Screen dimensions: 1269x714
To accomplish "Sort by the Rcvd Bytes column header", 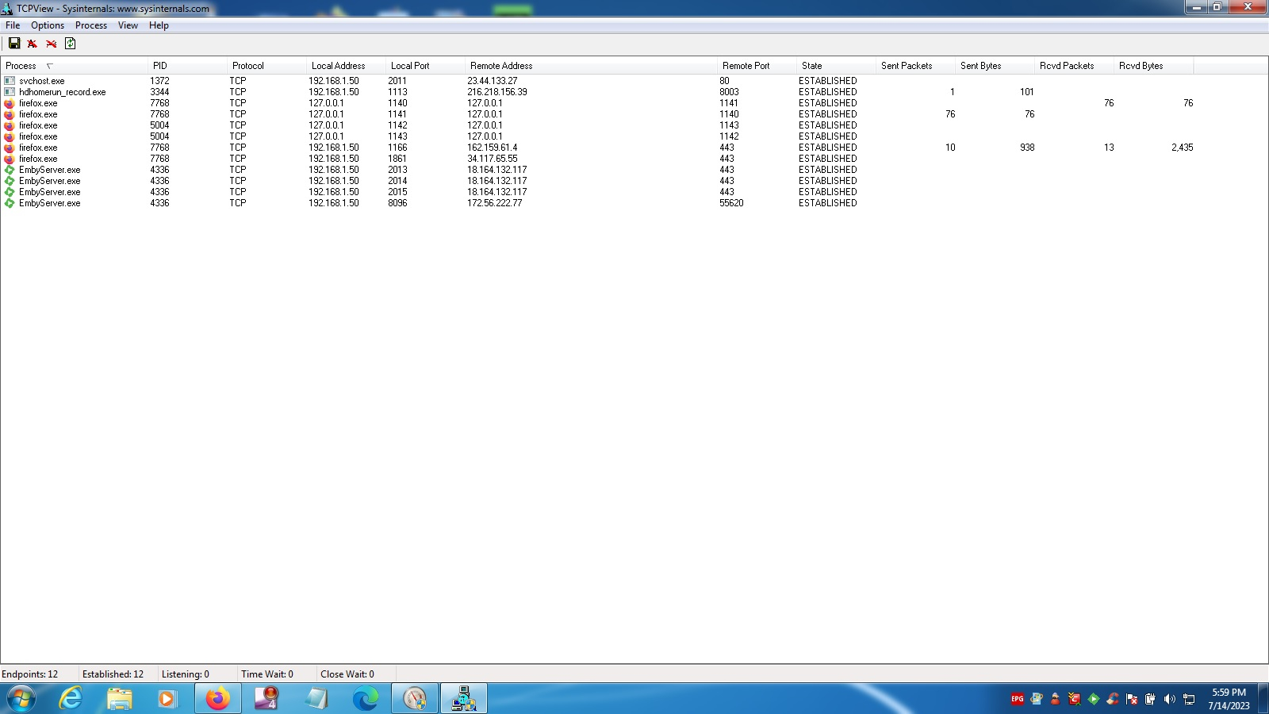I will click(1153, 66).
